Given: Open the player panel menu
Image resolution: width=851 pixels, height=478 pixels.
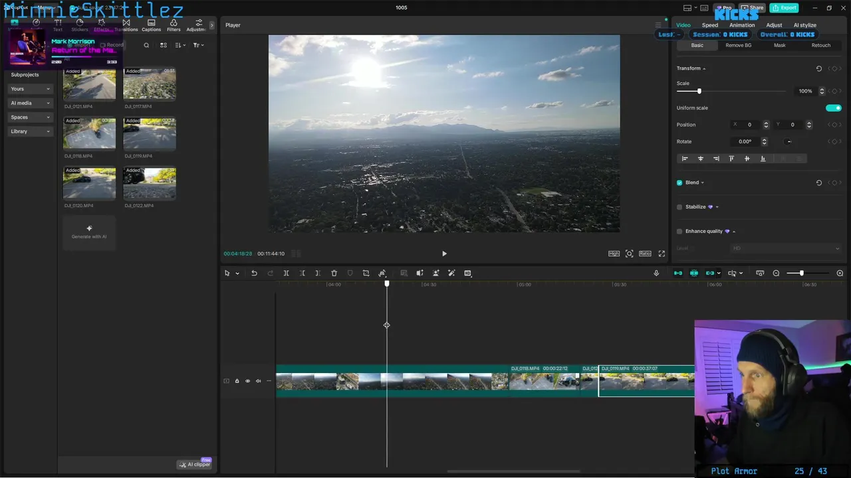Looking at the screenshot, I should pyautogui.click(x=658, y=25).
